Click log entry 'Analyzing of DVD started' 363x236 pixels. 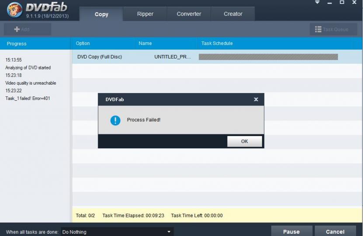28,68
